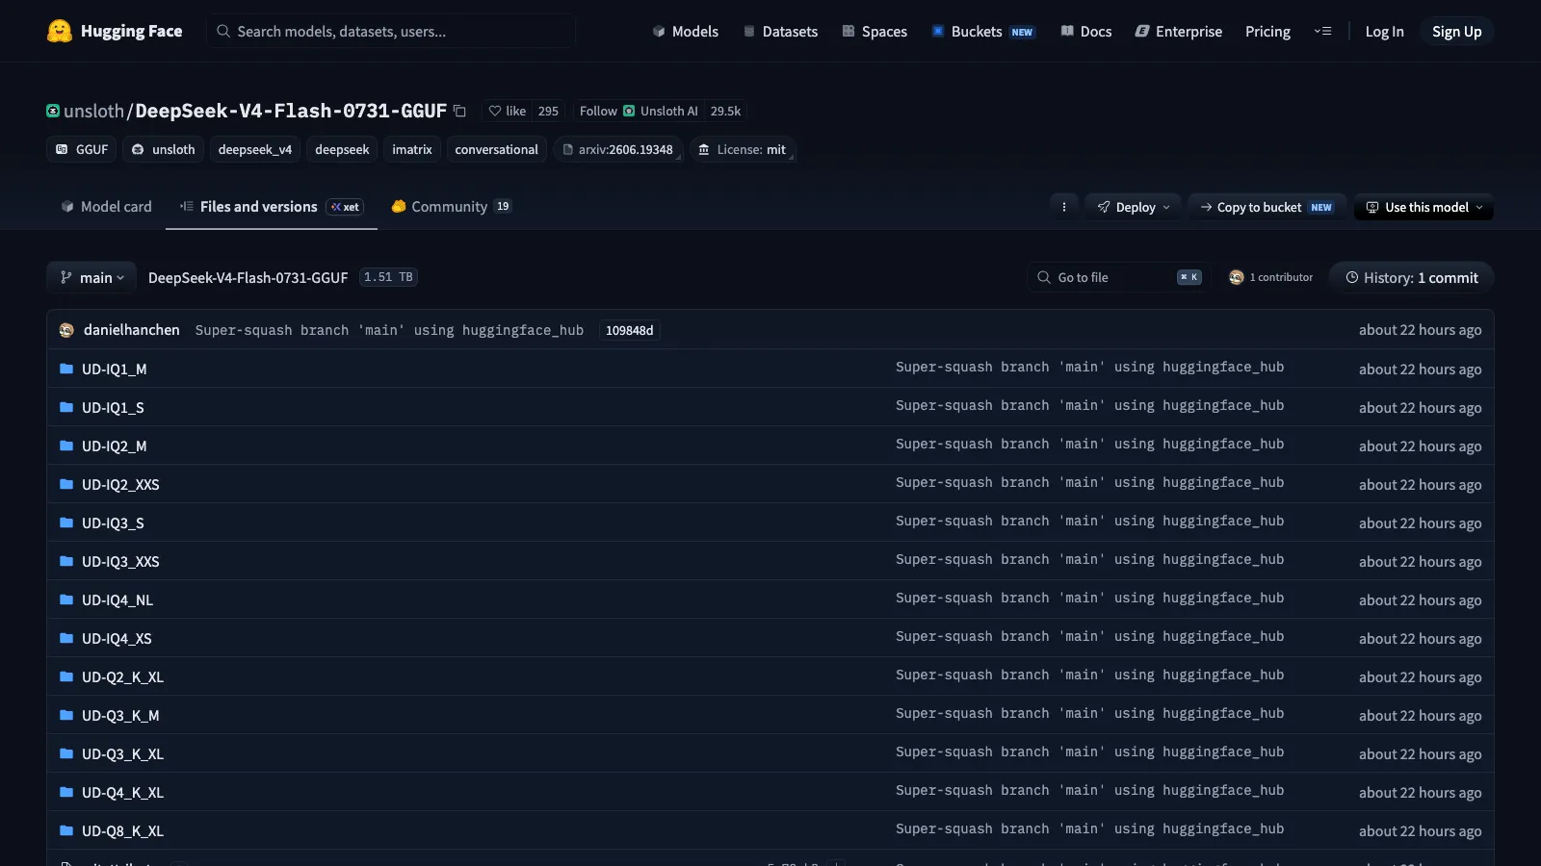Open the UD-IQ4_NL folder icon
This screenshot has height=866, width=1541.
tap(66, 599)
